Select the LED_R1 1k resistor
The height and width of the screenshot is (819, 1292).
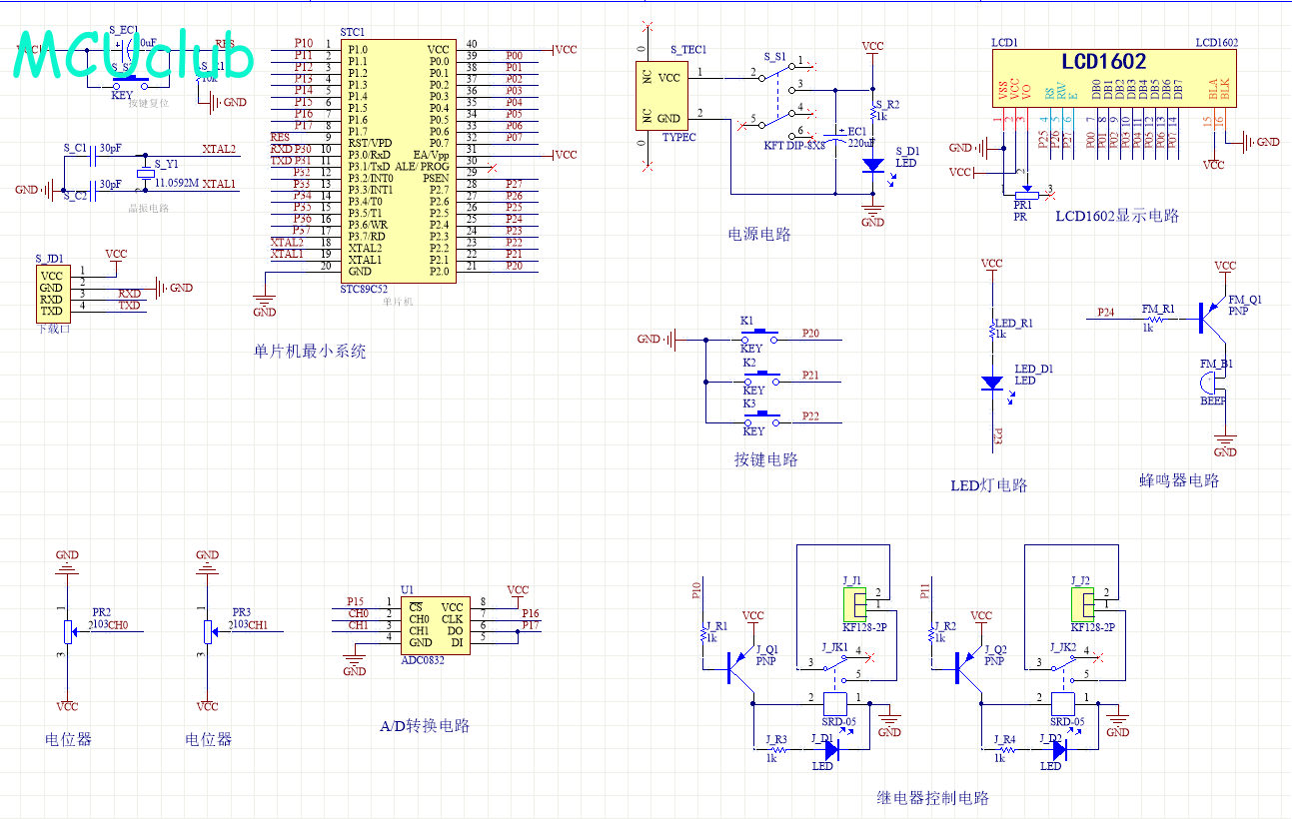pyautogui.click(x=991, y=332)
